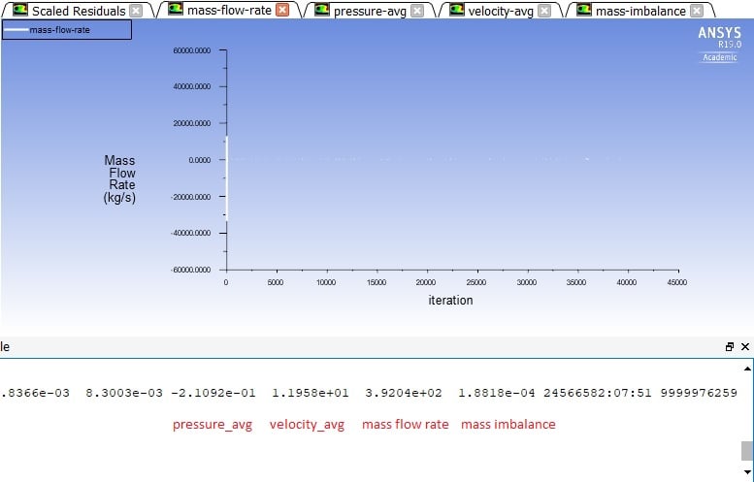Click the 60000.0000 y-axis tick label

pyautogui.click(x=192, y=50)
